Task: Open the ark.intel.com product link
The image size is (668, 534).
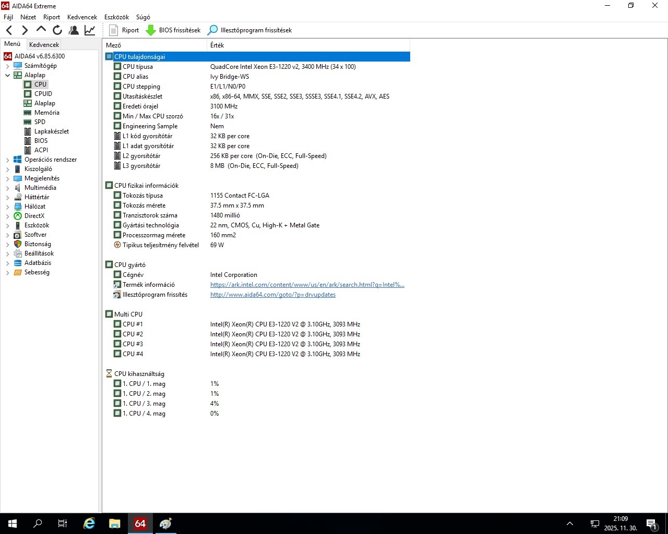Action: [x=307, y=285]
